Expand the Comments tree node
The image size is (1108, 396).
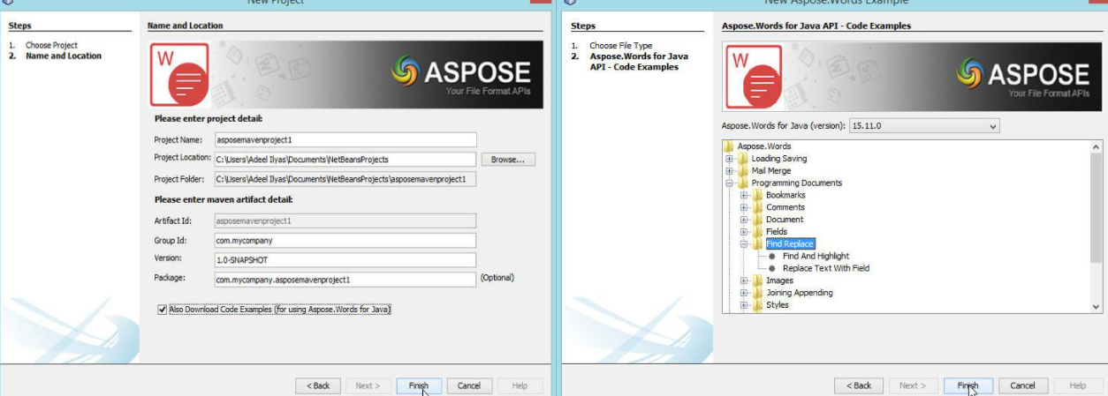[744, 207]
